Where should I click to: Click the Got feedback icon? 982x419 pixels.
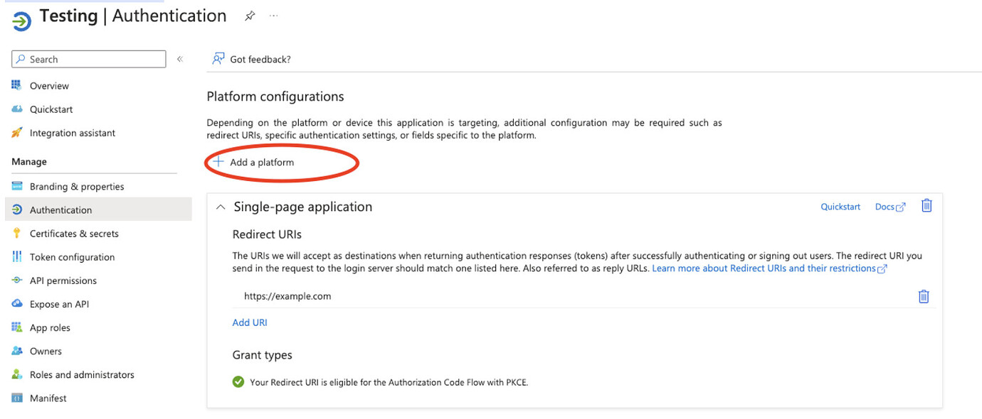(x=218, y=59)
